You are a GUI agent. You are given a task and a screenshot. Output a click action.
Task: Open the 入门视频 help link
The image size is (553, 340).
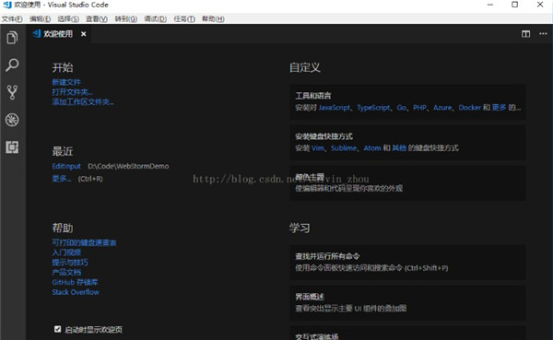click(x=66, y=252)
